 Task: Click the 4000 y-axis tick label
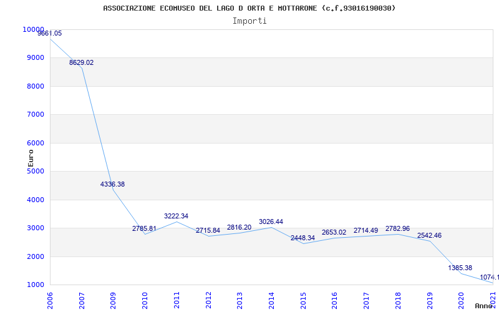(x=36, y=200)
